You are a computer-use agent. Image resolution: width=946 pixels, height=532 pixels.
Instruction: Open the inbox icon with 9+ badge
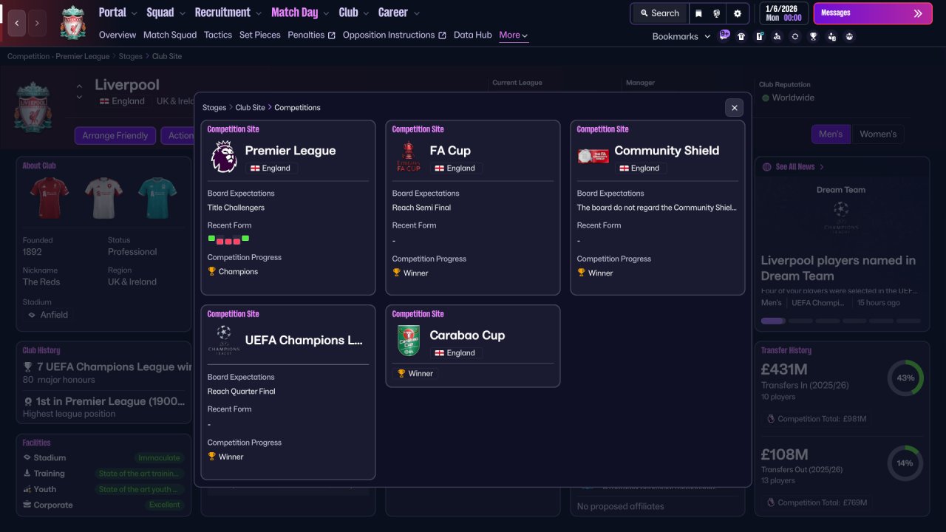[724, 35]
